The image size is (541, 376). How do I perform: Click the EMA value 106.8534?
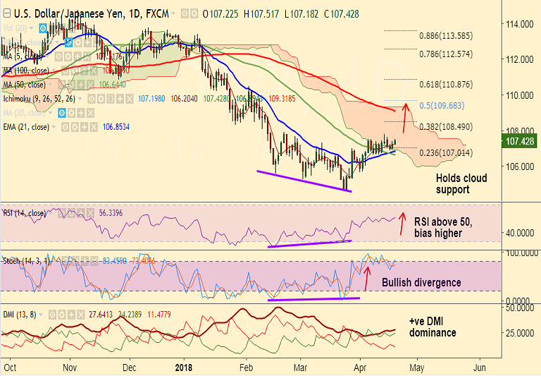[116, 127]
